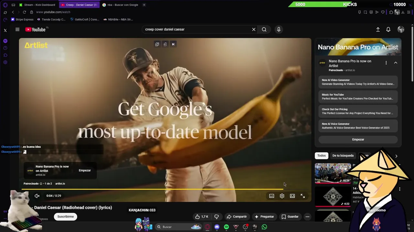Open the Stripe Express bookmark
The image size is (414, 232).
point(22,19)
